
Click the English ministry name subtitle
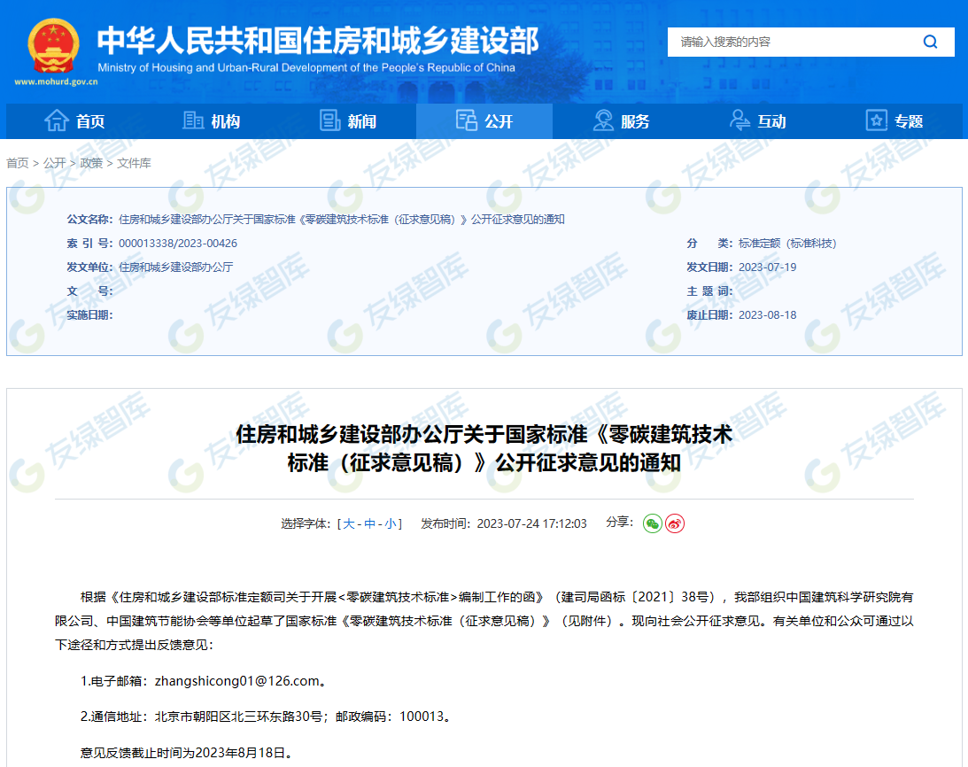click(x=306, y=67)
